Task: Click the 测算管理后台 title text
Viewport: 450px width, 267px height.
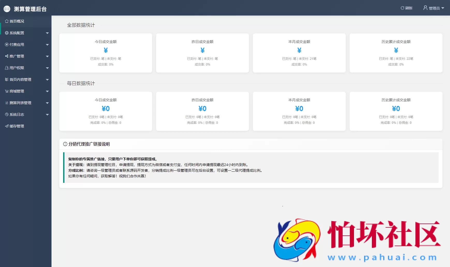Action: (30, 9)
